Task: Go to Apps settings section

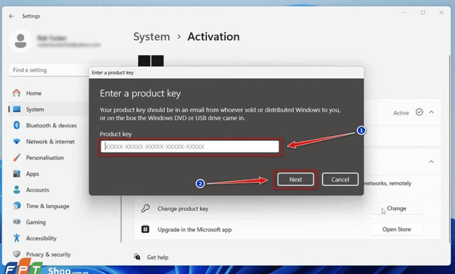Action: [x=33, y=174]
